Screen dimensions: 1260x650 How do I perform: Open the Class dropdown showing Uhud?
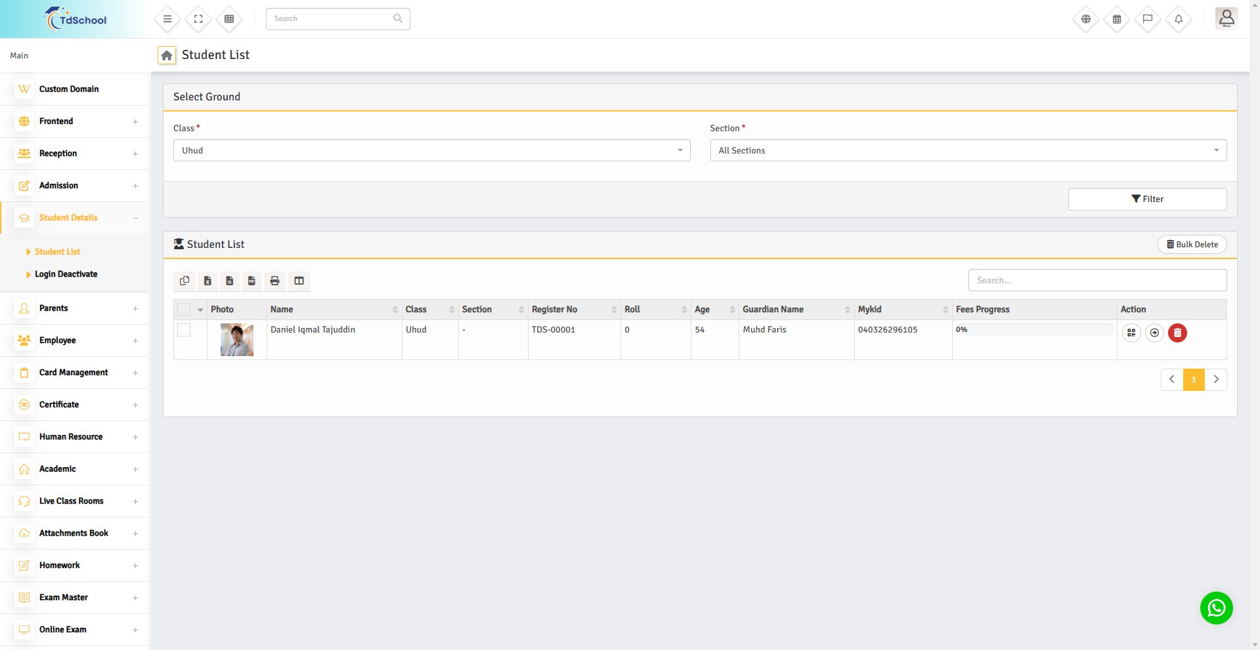pos(431,150)
